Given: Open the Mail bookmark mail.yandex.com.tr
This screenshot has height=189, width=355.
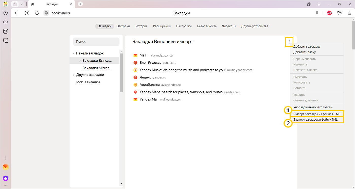Looking at the screenshot, I should point(153,55).
